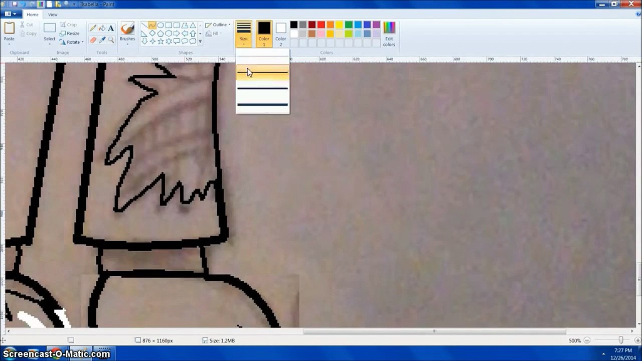The image size is (642, 361).
Task: Open the Rotate dropdown
Action: pyautogui.click(x=72, y=42)
